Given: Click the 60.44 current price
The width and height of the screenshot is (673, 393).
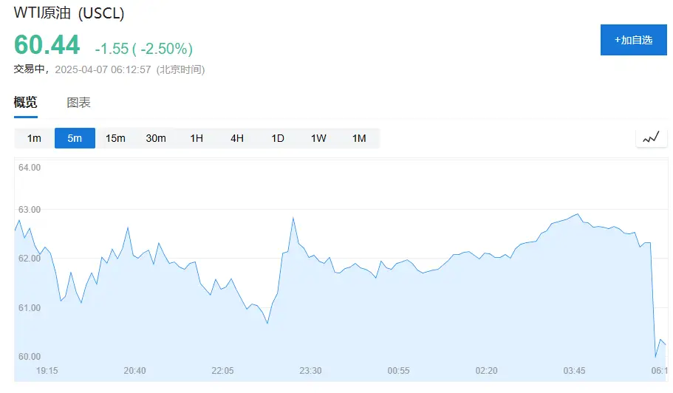Looking at the screenshot, I should (x=47, y=45).
